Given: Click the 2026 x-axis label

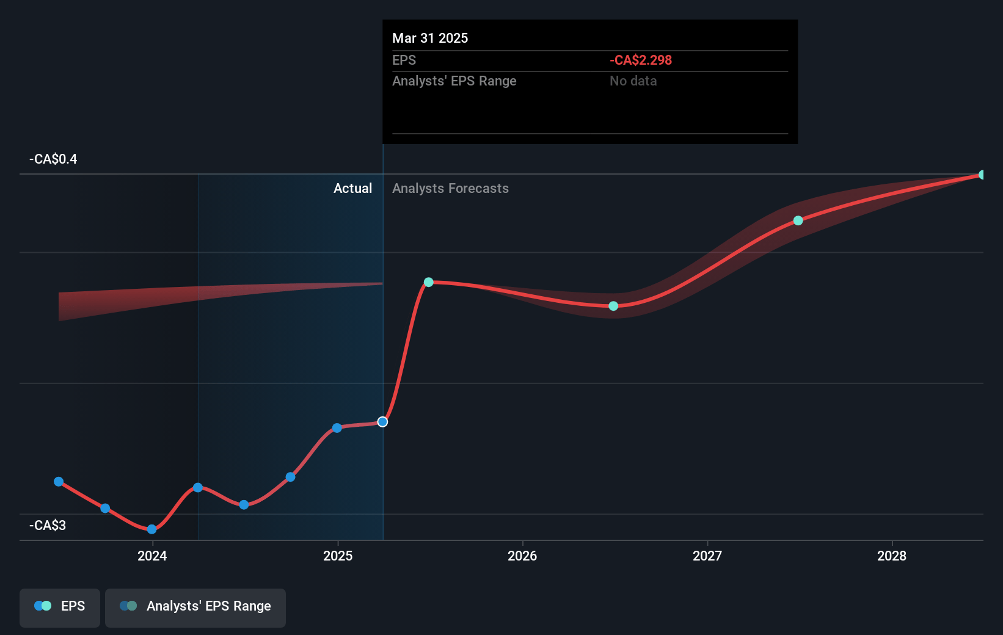Looking at the screenshot, I should [x=522, y=556].
